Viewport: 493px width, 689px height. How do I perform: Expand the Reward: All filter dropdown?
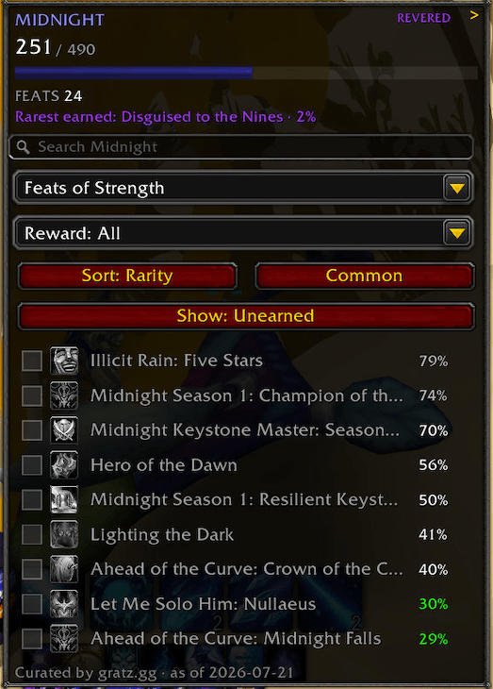(x=457, y=233)
